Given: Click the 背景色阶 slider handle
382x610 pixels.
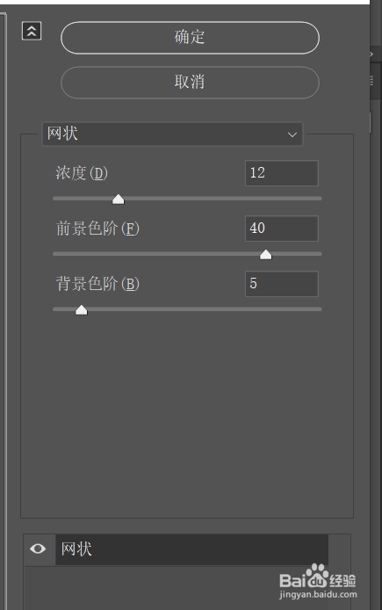Looking at the screenshot, I should click(81, 310).
